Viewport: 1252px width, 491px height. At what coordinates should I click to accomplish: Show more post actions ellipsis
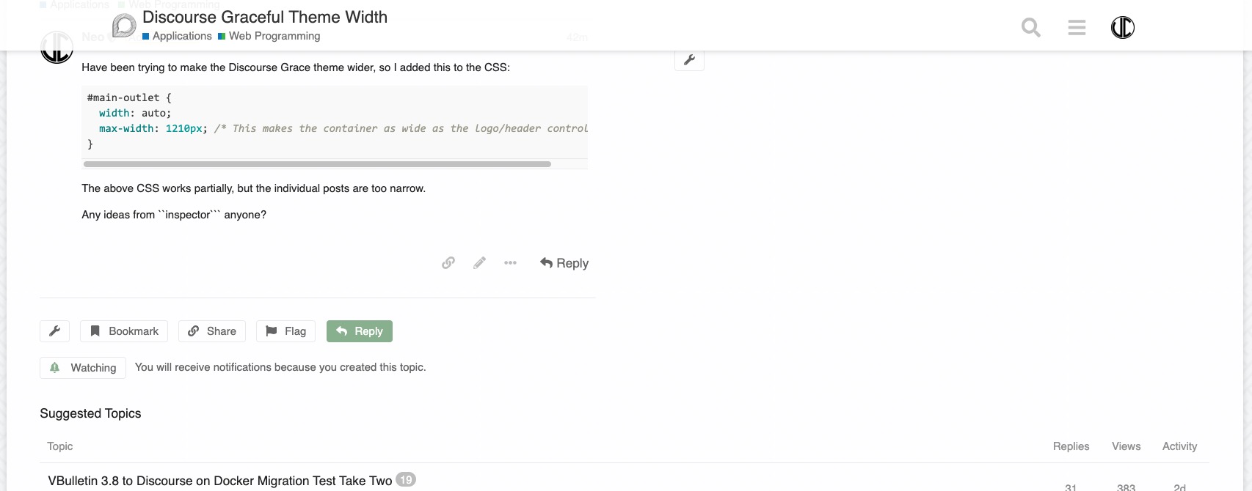point(510,263)
